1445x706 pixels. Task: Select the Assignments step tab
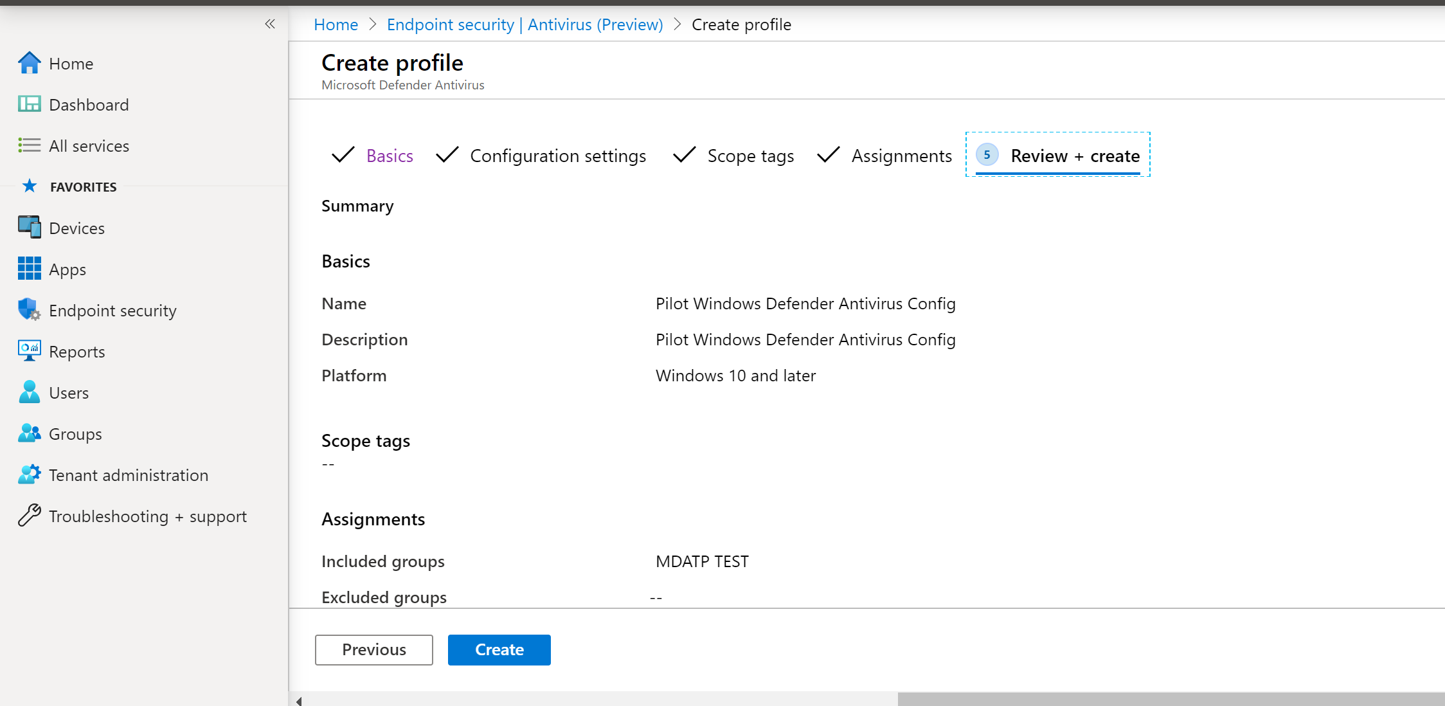click(901, 156)
